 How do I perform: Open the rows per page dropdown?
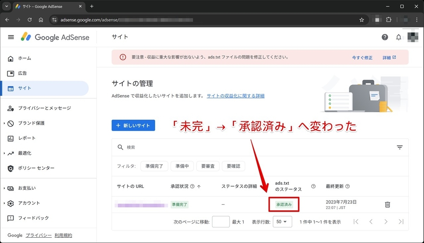[x=282, y=221]
